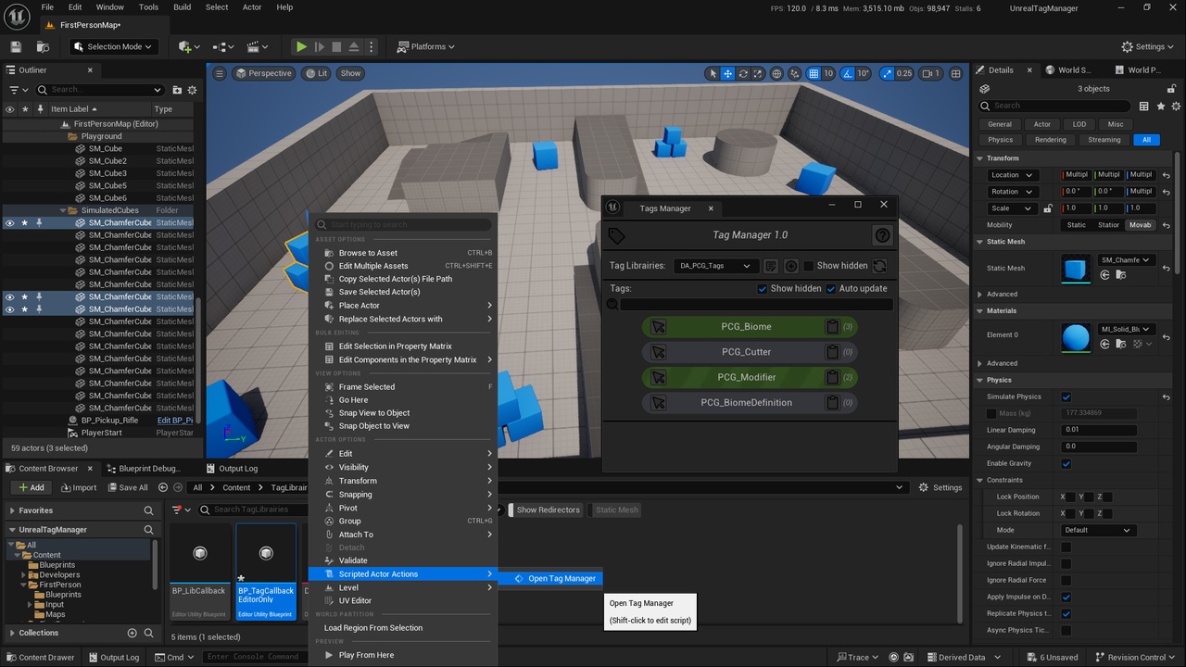Click the edit tag library note icon

[771, 266]
